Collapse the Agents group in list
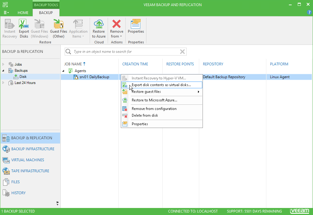 click(63, 71)
